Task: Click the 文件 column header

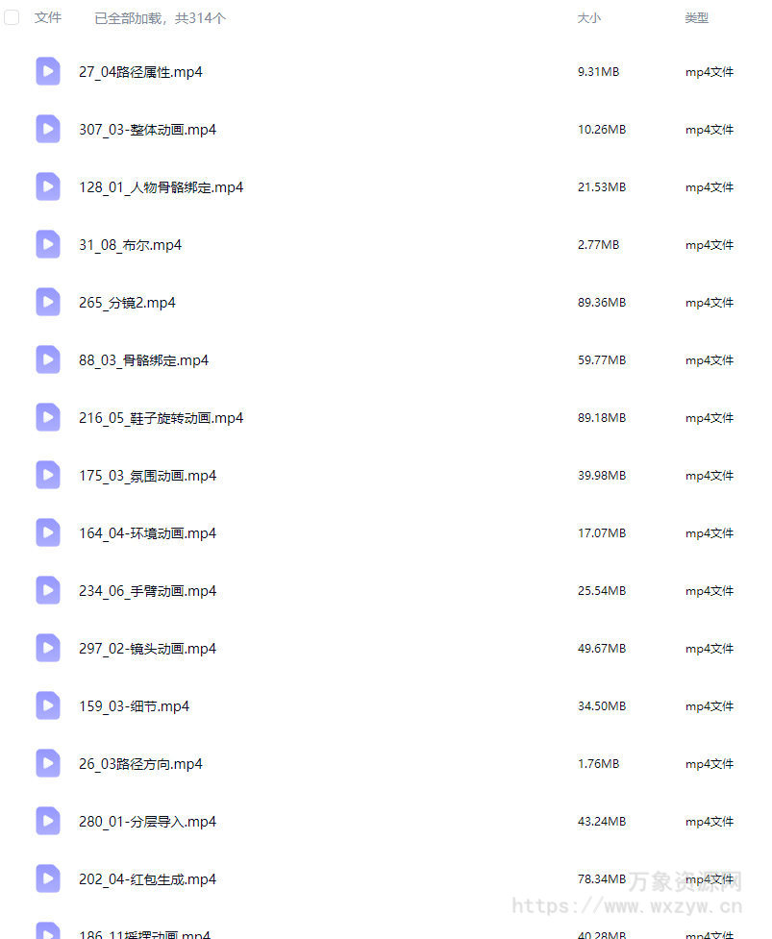Action: (48, 18)
